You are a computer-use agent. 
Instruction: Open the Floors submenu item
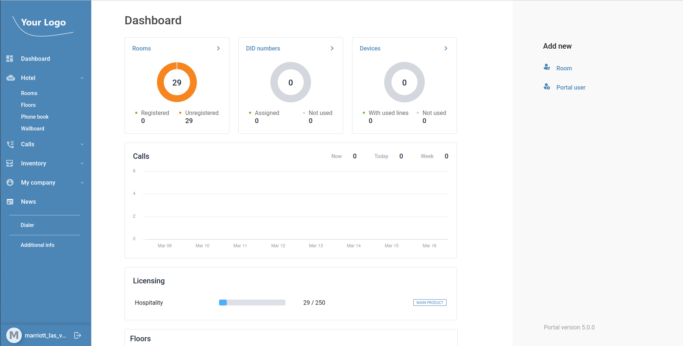pyautogui.click(x=28, y=105)
